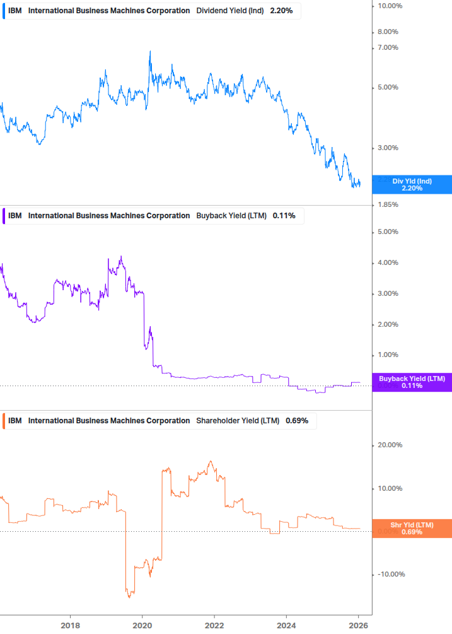Click the blue Dividend Yield series color bar

[4, 11]
